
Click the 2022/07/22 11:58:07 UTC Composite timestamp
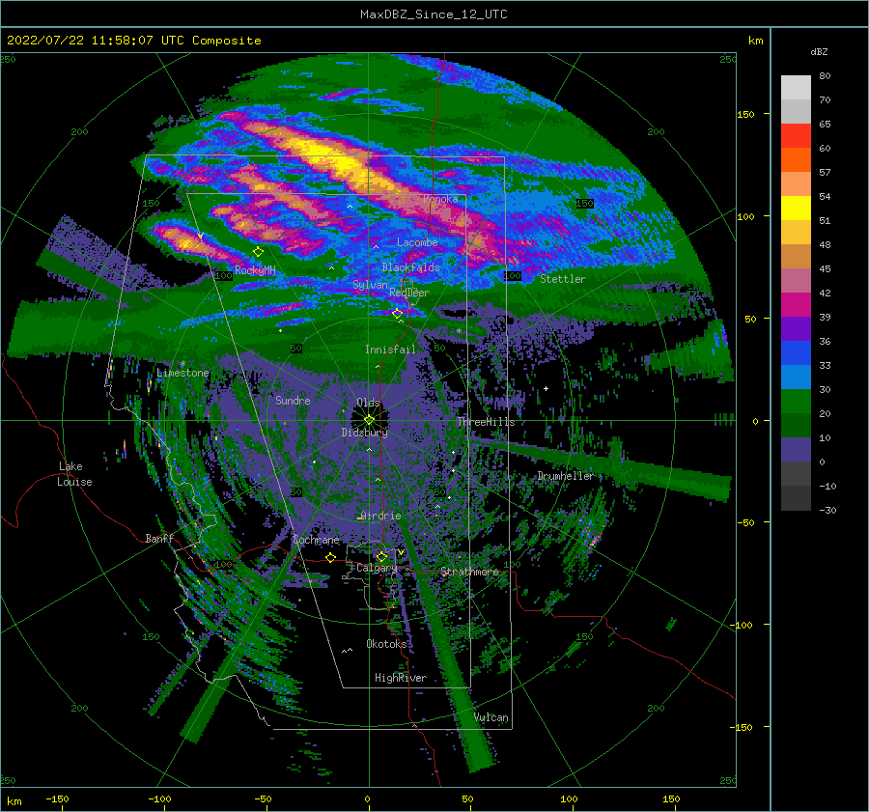click(133, 41)
